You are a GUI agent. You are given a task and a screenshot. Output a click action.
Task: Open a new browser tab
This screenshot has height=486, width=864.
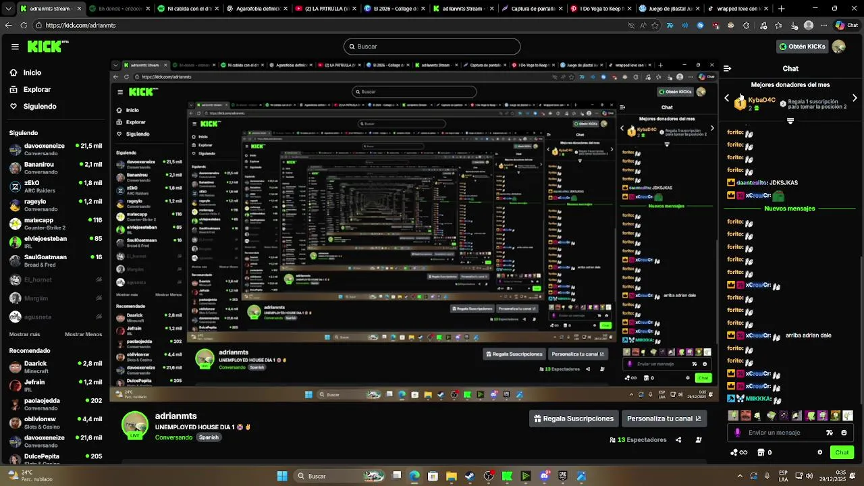pos(781,9)
